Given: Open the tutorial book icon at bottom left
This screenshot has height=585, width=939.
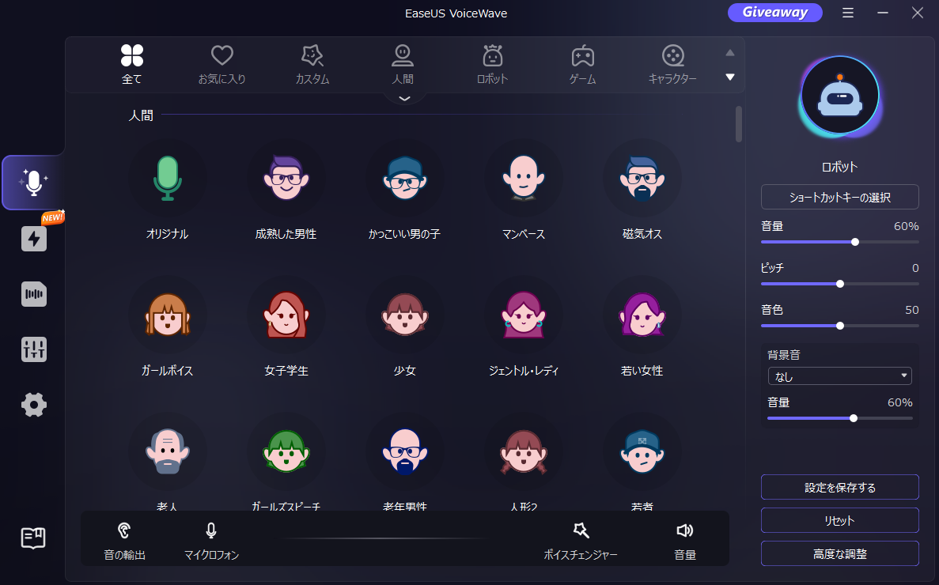Looking at the screenshot, I should pyautogui.click(x=33, y=538).
